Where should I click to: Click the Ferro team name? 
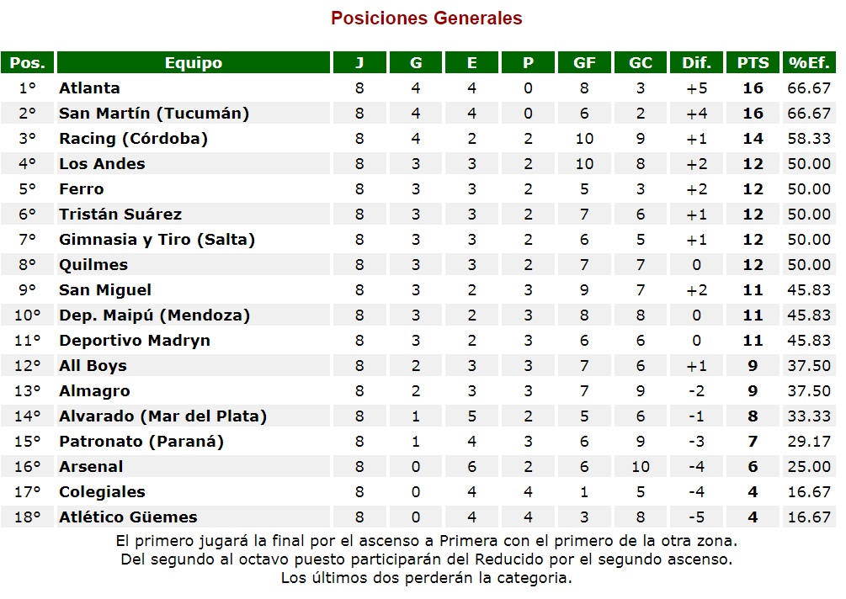[82, 189]
